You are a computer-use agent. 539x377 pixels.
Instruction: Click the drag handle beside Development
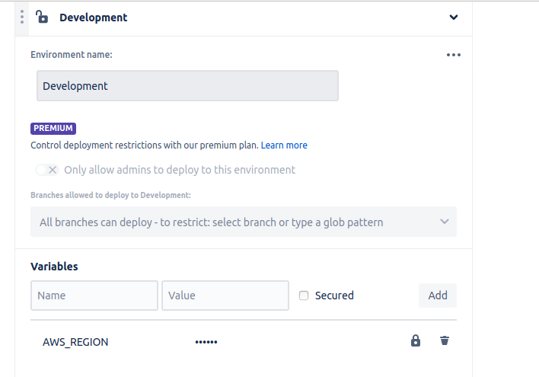(22, 18)
